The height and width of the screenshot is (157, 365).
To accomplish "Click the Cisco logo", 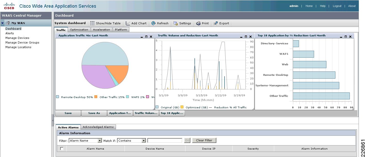I will click(9, 6).
